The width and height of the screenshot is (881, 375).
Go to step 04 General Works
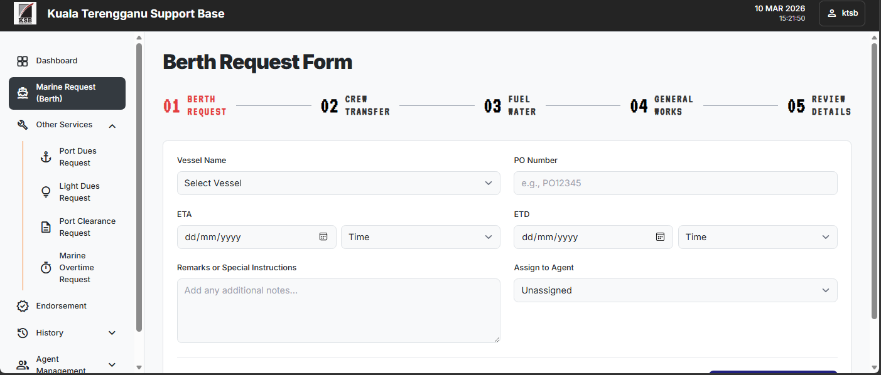point(662,105)
